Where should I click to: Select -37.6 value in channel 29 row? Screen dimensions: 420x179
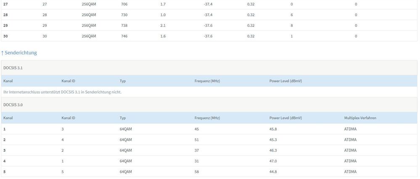coord(208,25)
